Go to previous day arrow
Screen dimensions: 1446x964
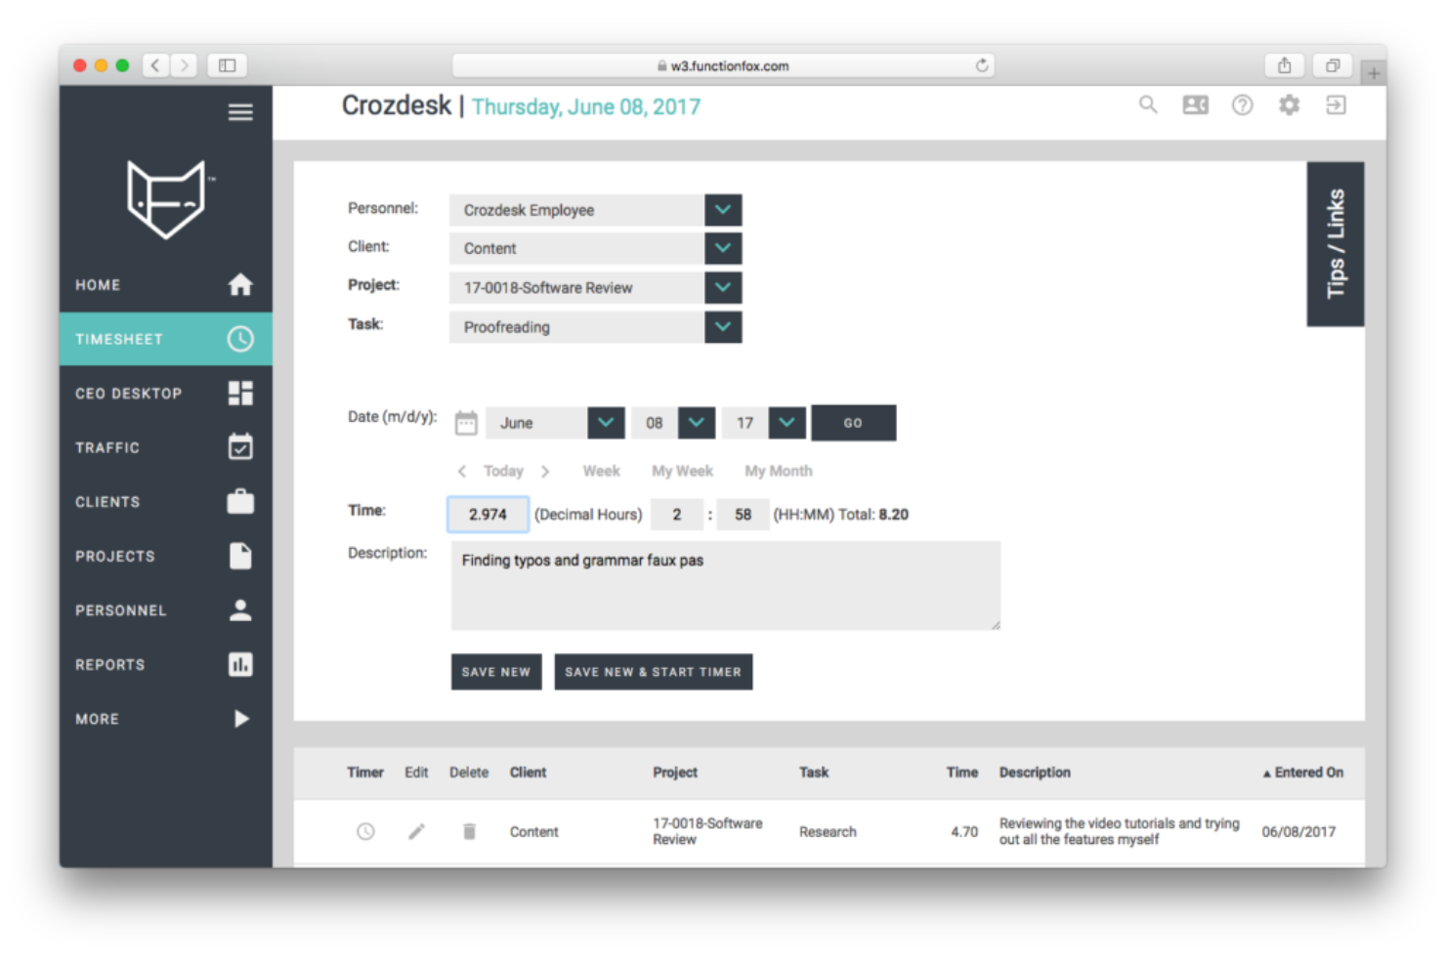462,471
